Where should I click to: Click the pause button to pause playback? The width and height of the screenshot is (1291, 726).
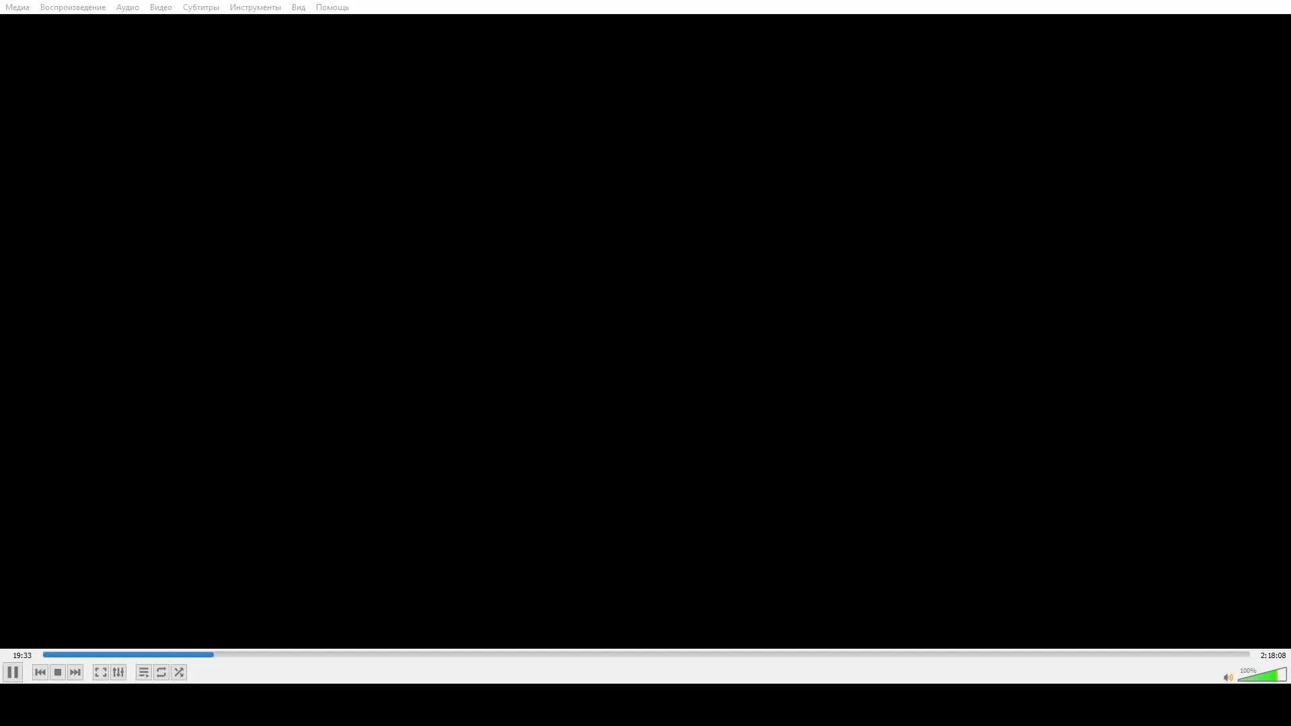point(13,672)
